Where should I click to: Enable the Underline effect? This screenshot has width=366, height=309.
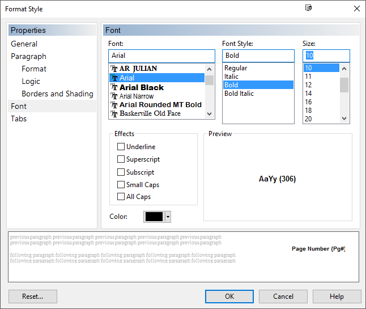pyautogui.click(x=121, y=147)
